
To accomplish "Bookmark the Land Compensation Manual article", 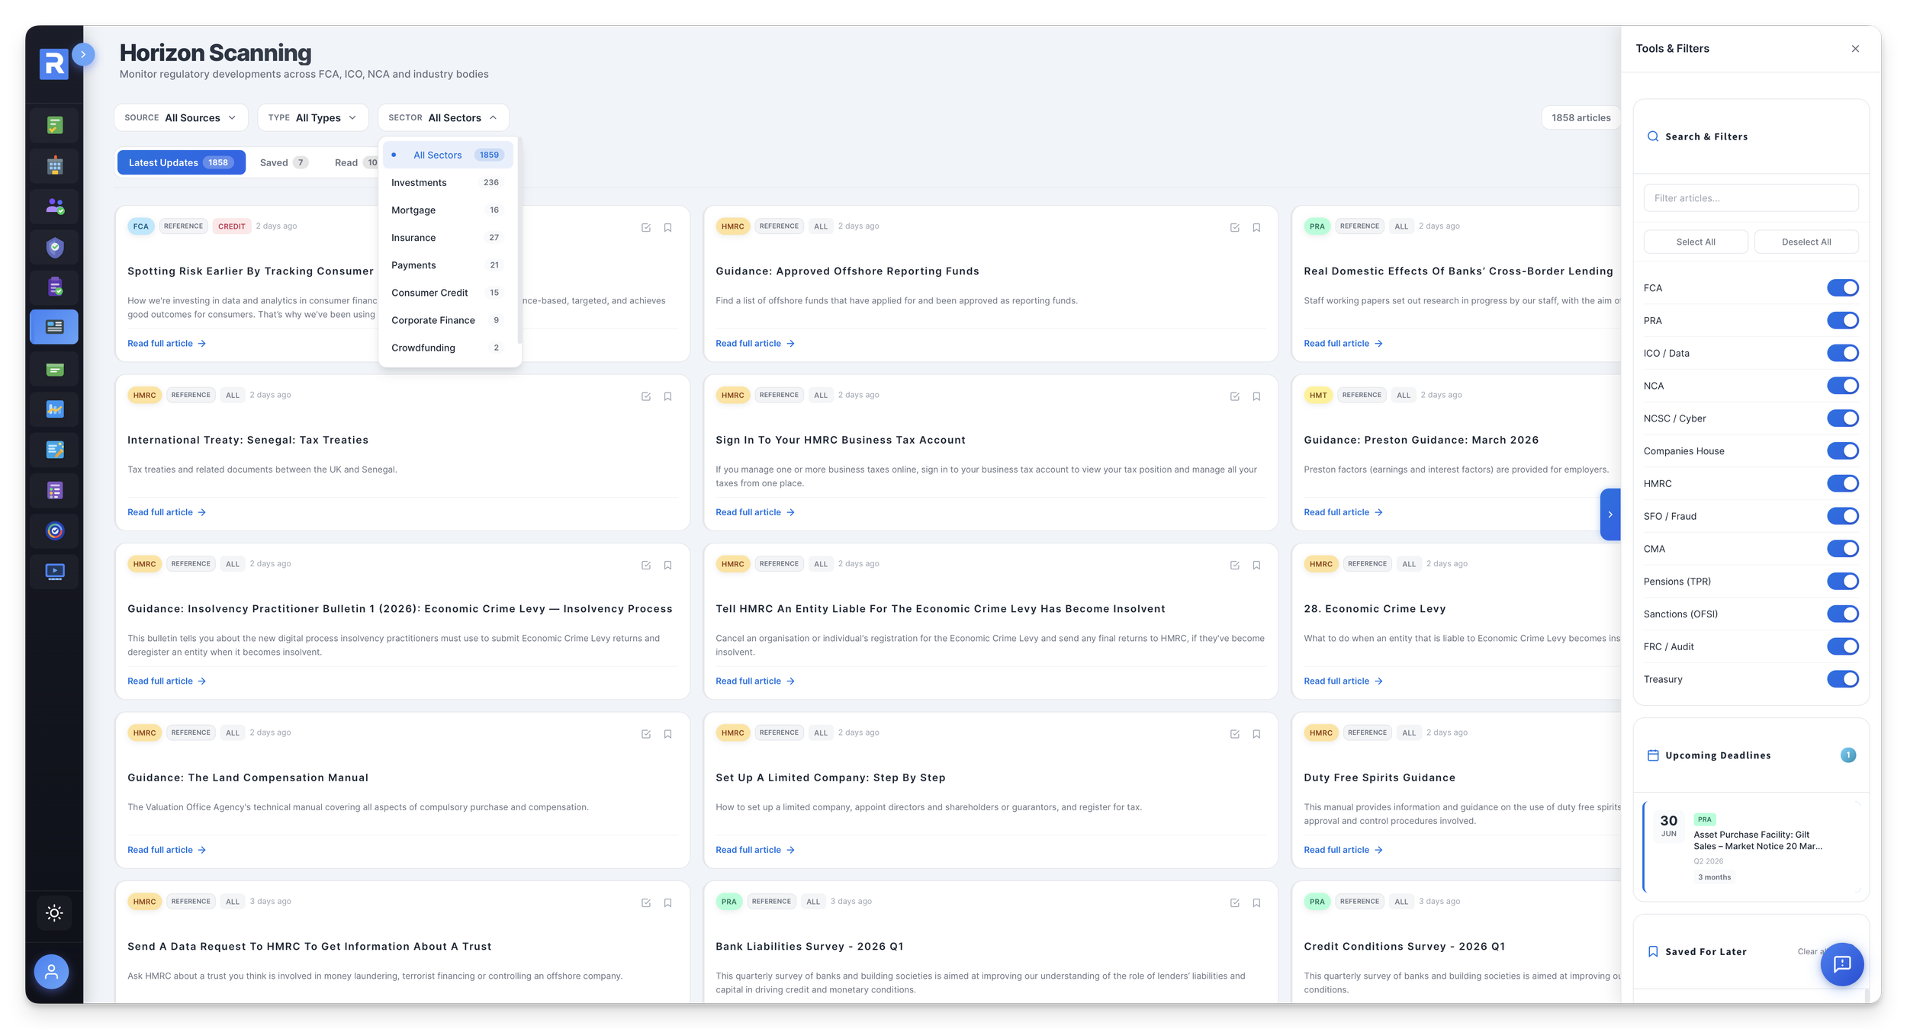I will point(667,734).
